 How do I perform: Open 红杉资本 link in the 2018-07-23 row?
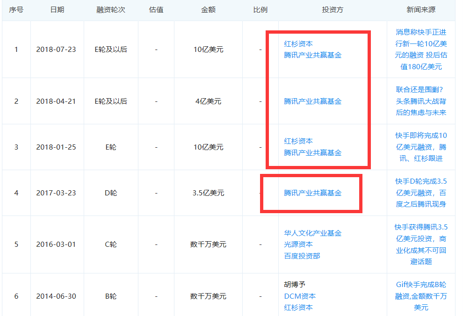tap(298, 43)
